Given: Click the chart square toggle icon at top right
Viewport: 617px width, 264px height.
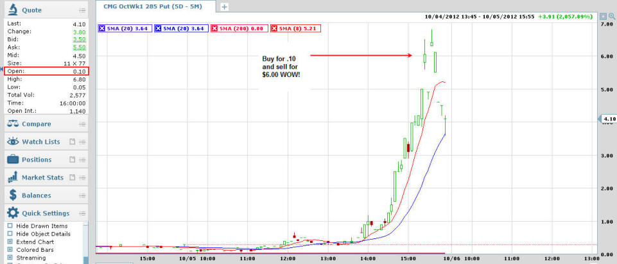Looking at the screenshot, I should click(603, 17).
